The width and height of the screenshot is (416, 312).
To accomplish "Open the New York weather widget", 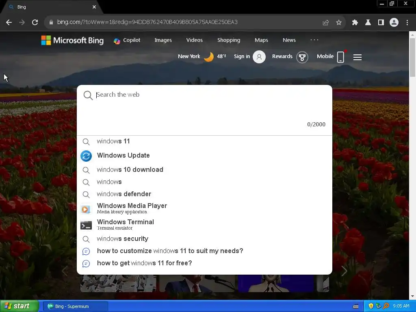I will (x=202, y=56).
